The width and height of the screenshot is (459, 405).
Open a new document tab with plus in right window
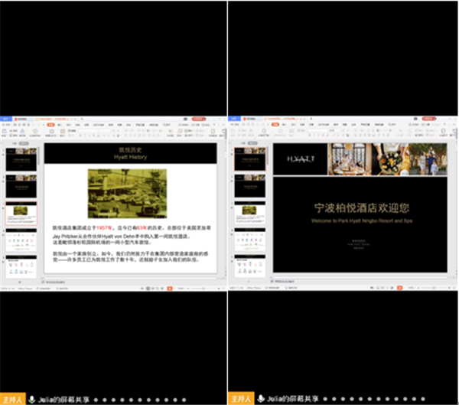click(x=311, y=119)
